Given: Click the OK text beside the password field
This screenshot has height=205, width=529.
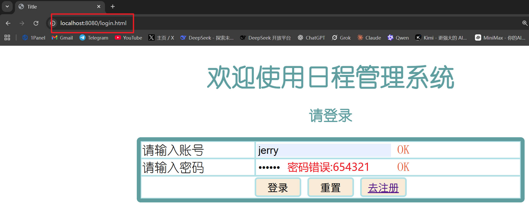Looking at the screenshot, I should [x=403, y=167].
